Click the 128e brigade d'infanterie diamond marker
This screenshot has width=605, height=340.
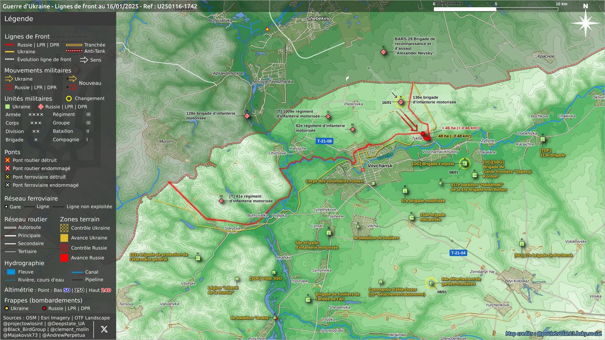click(247, 116)
